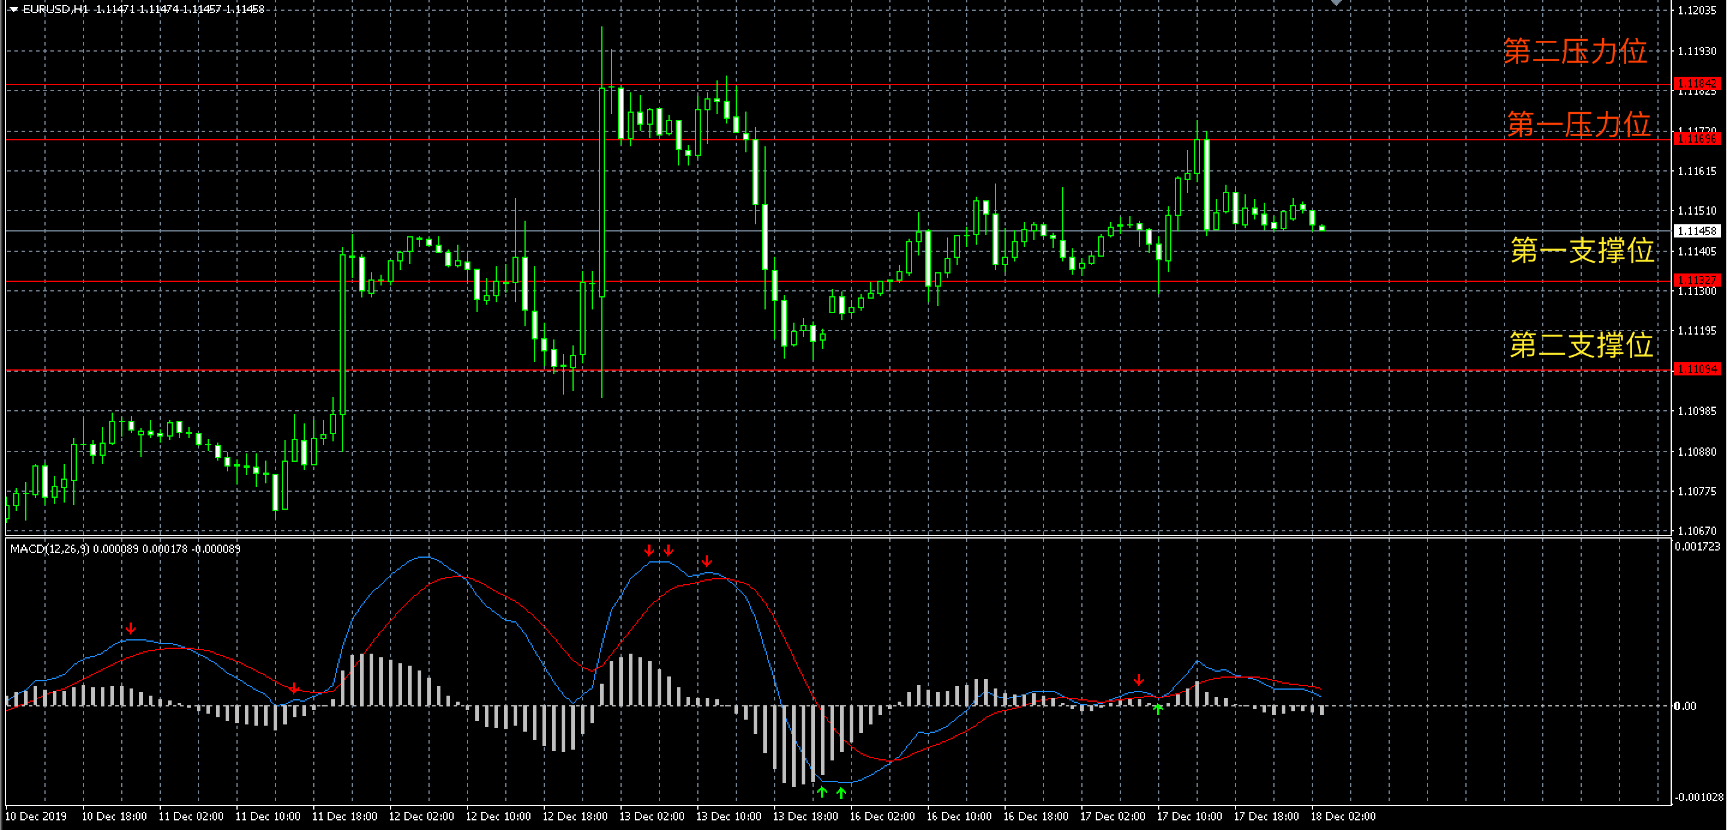
Task: Click the 1.11930 price axis value
Action: (x=1698, y=51)
